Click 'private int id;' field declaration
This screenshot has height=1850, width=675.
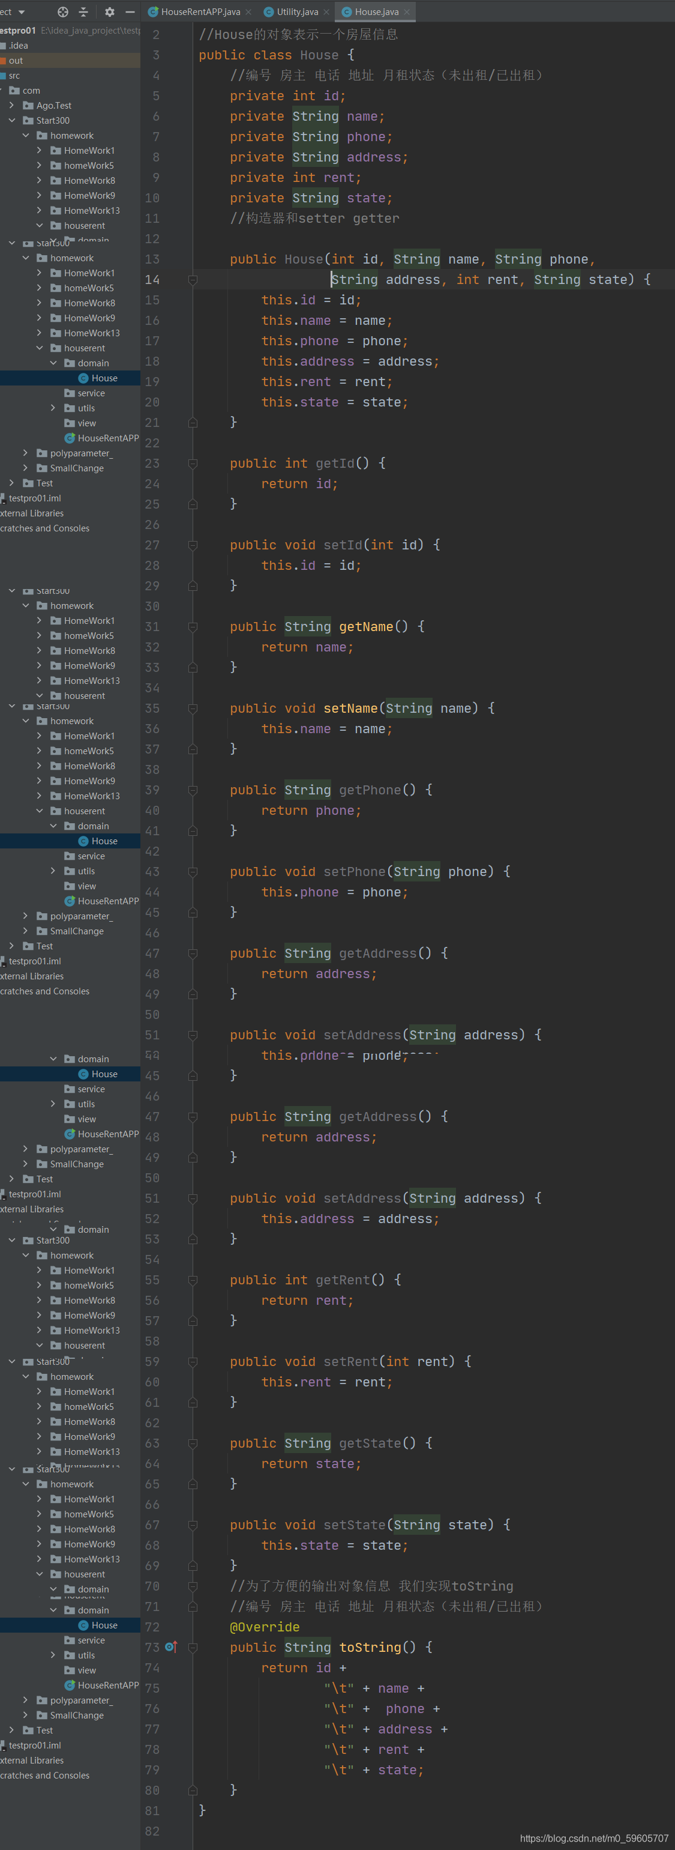pyautogui.click(x=287, y=96)
